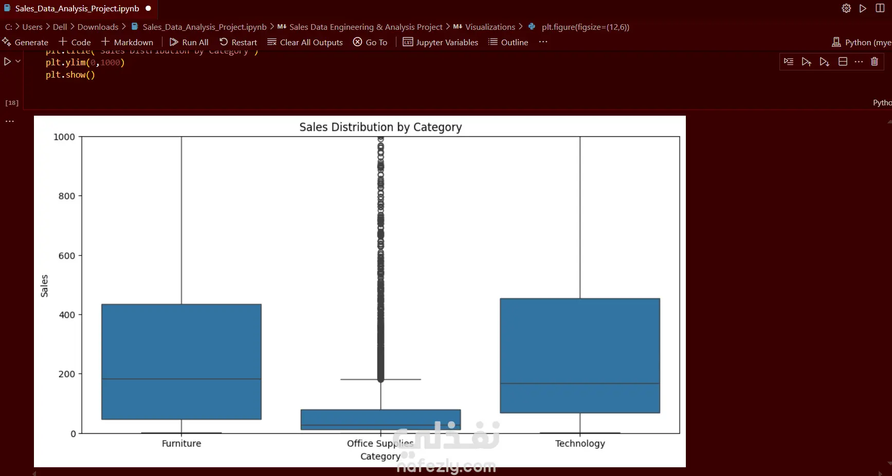Click the Sales y-axis label
Viewport: 892px width, 476px height.
[x=44, y=286]
